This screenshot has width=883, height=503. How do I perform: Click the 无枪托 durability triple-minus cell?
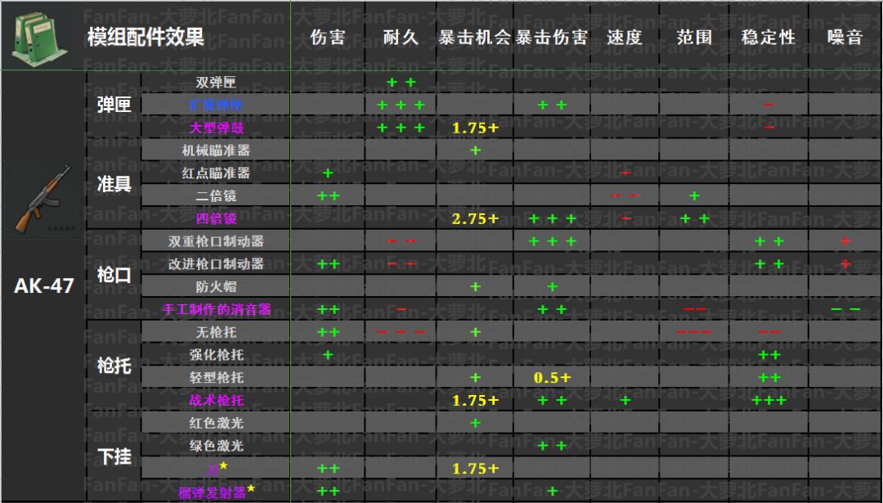click(x=401, y=332)
